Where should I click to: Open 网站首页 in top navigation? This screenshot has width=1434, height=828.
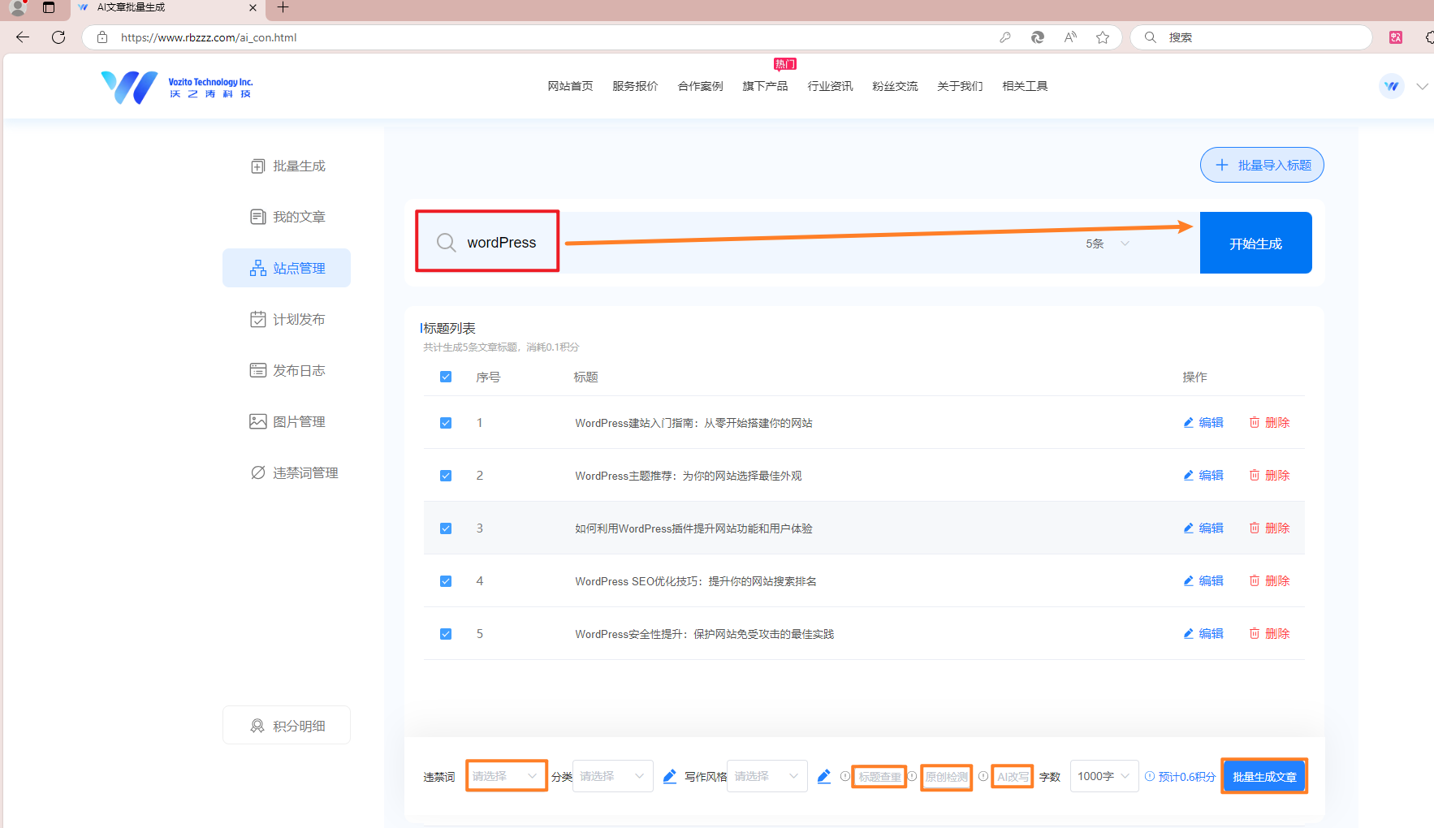click(x=570, y=86)
